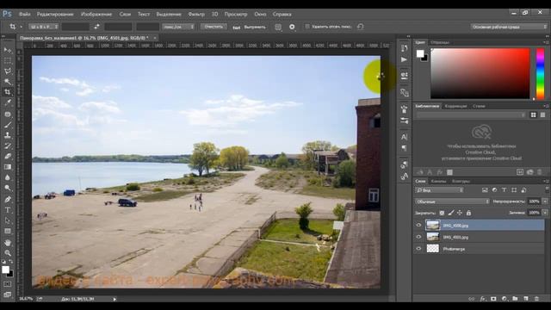Screen dimensions: 551x310
Task: Select the Hand tool
Action: 8,243
